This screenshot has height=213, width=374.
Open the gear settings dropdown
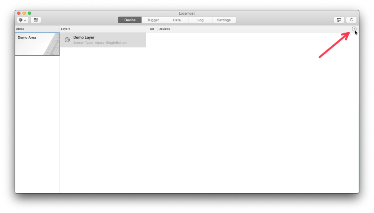[23, 20]
